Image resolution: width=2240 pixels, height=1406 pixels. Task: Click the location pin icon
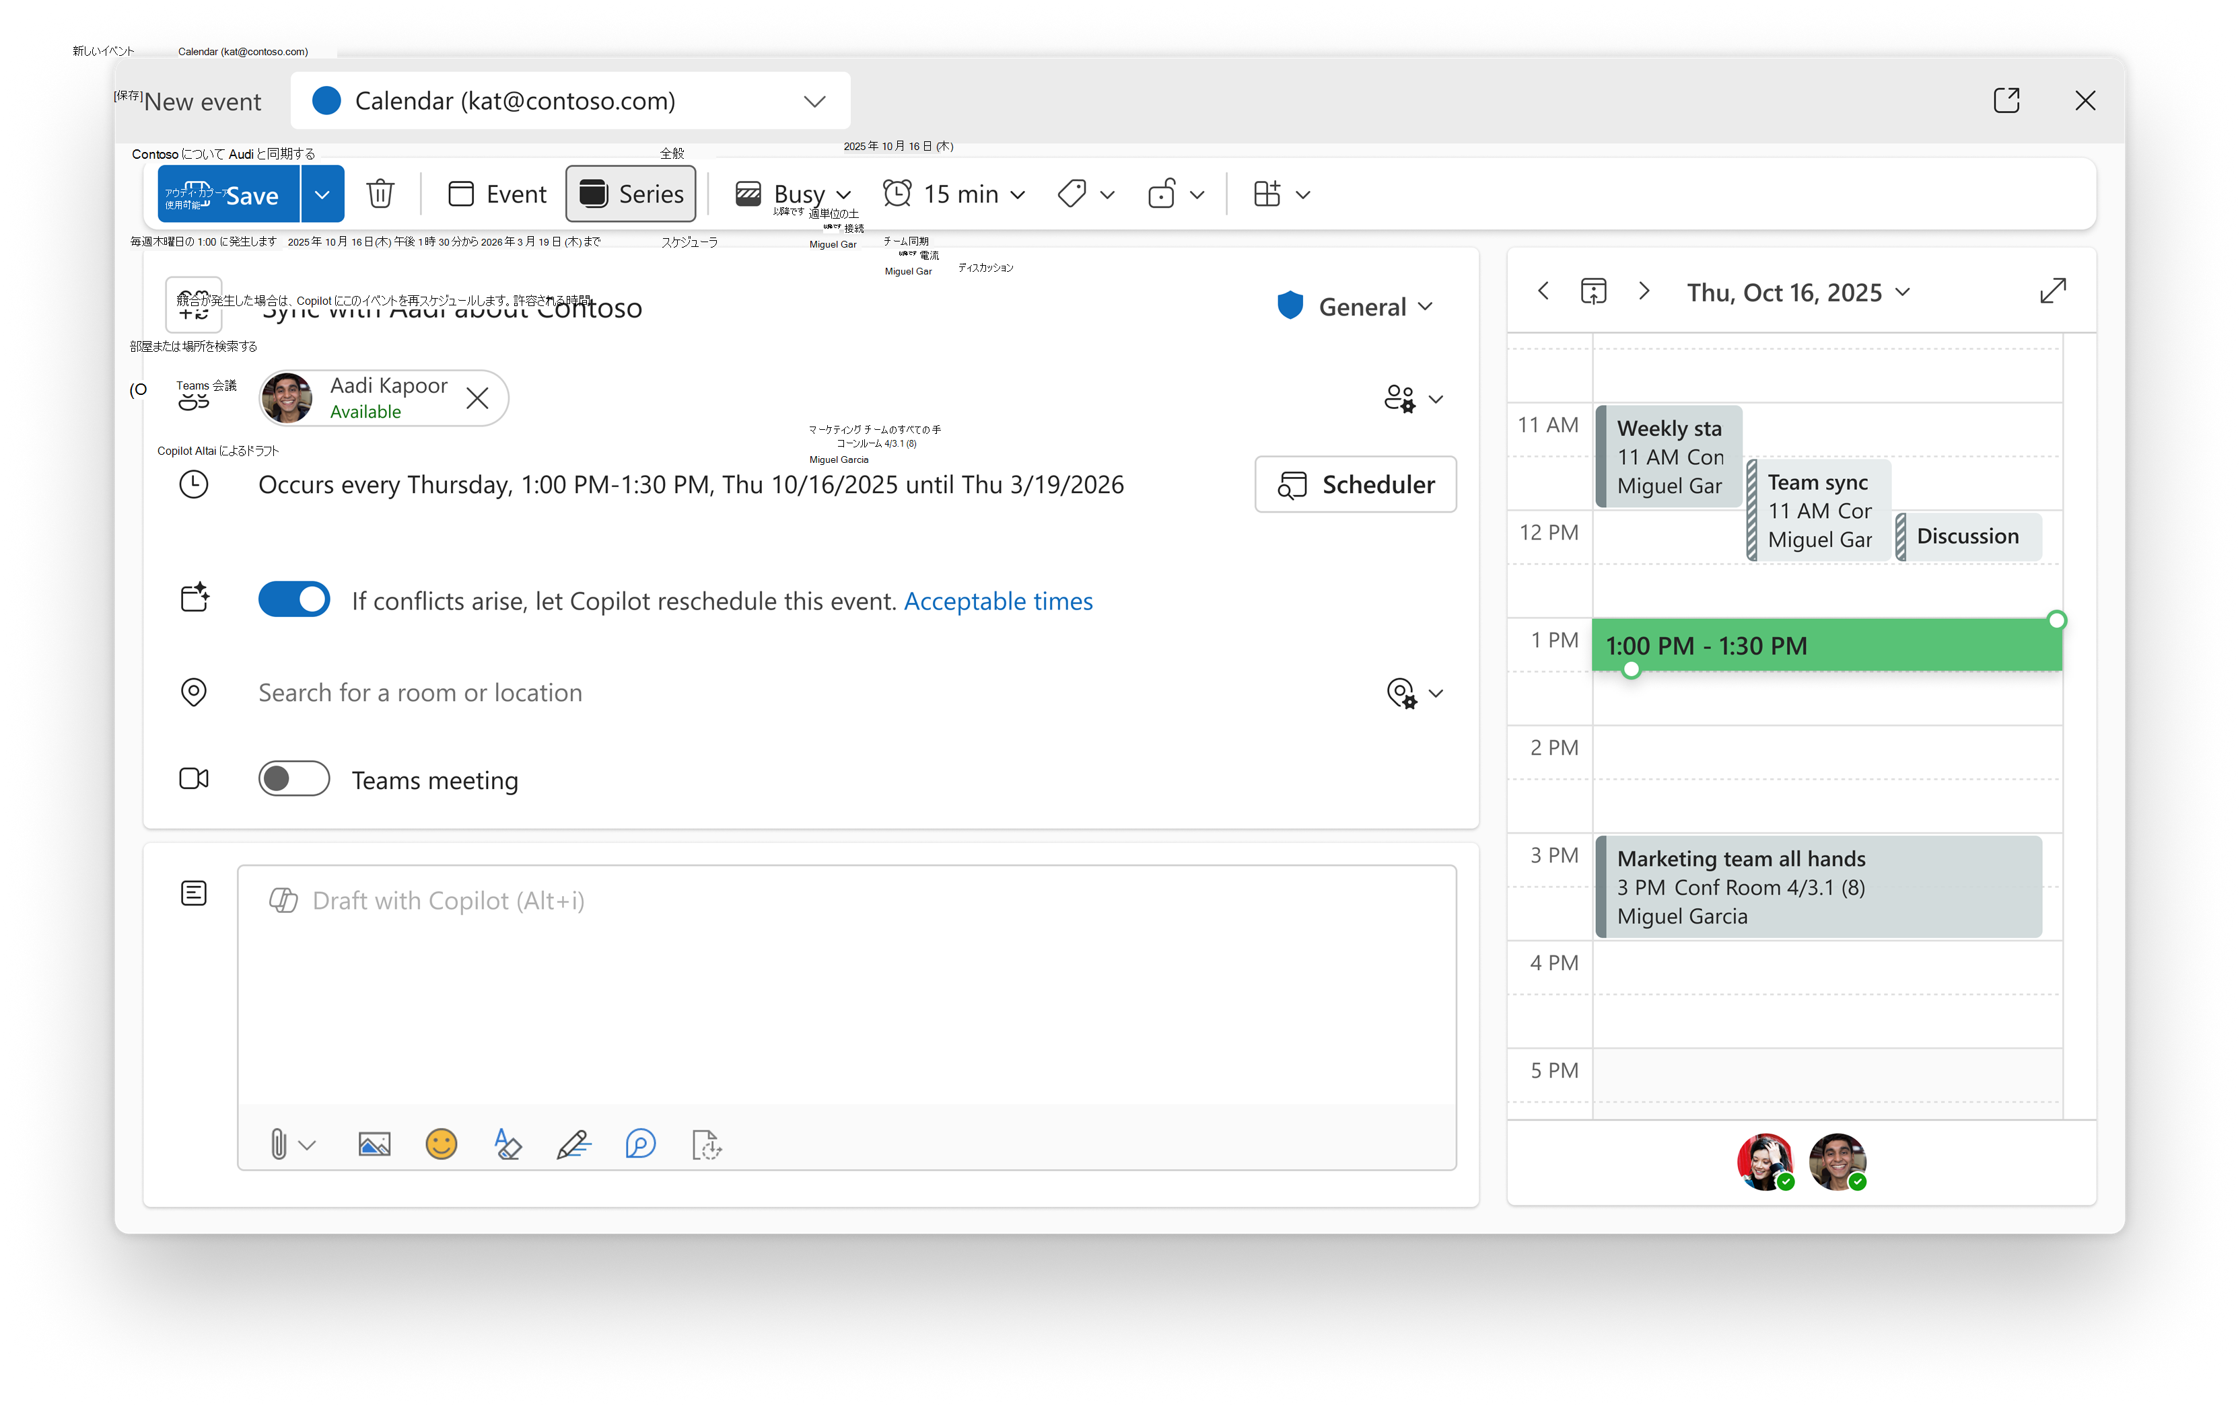(x=193, y=693)
